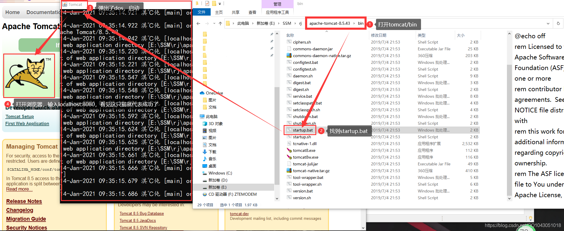564x231 pixels.
Task: Open 新加卷 (D:) drive in navigation pane
Action: 218,180
